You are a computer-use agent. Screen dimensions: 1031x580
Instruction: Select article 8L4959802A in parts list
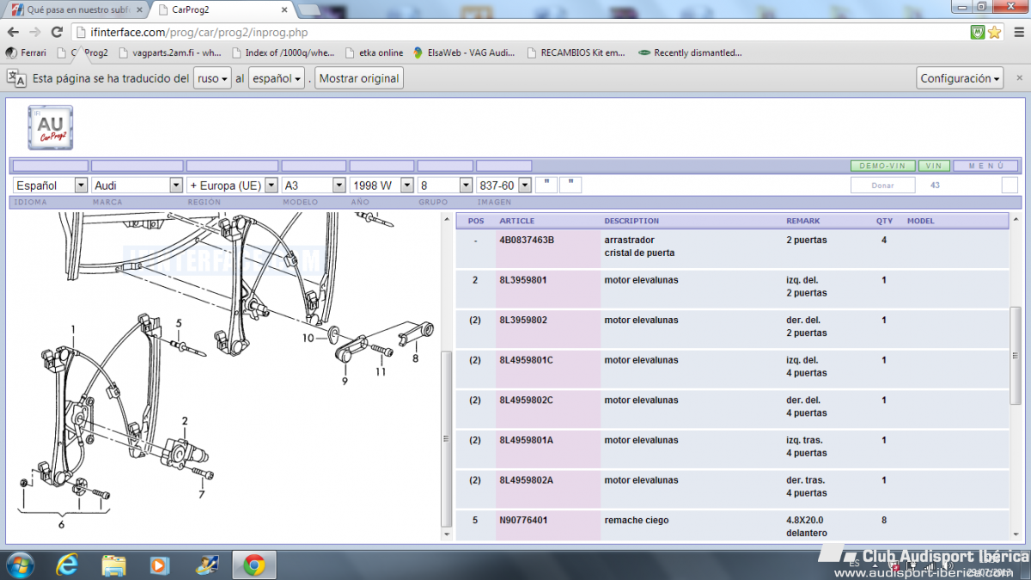click(x=527, y=480)
